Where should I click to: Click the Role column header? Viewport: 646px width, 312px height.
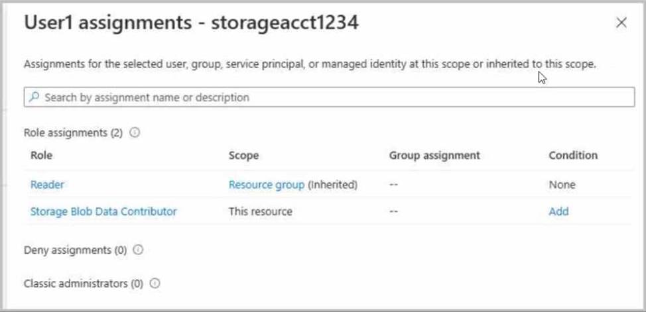tap(41, 156)
